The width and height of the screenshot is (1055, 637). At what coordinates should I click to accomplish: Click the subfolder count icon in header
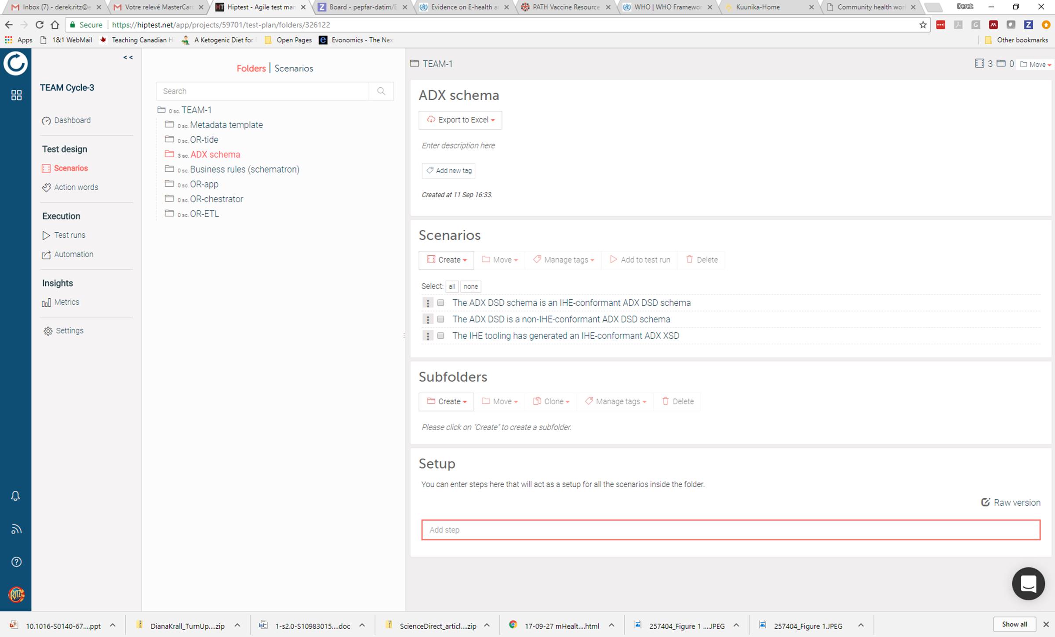[1001, 63]
